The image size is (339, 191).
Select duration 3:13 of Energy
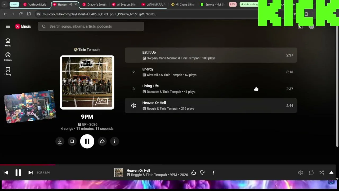tap(289, 72)
